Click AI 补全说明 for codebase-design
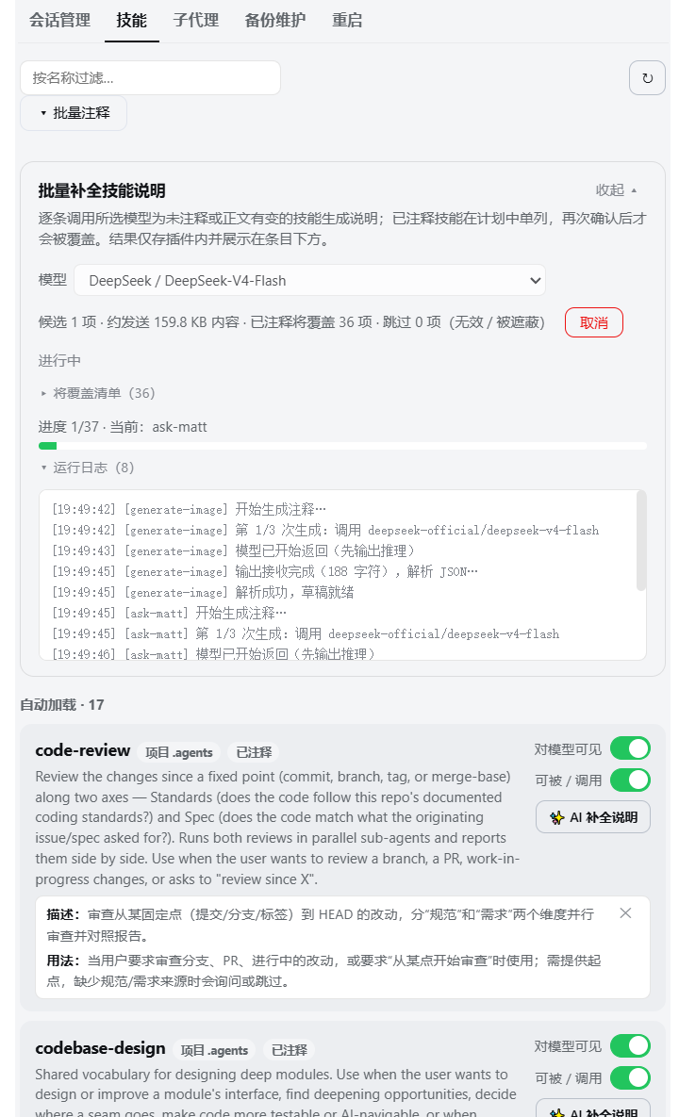 pyautogui.click(x=593, y=1109)
